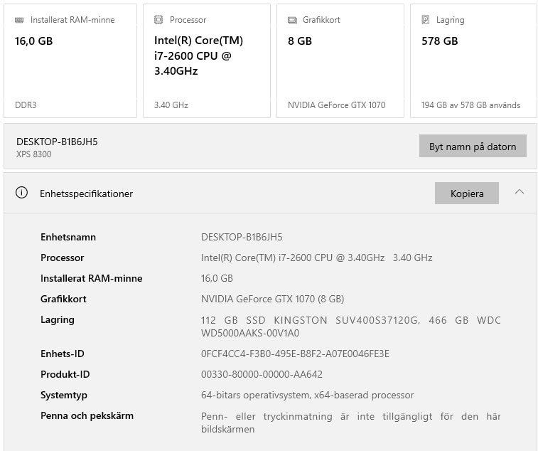Click the Enhetsspecifikationer header title

(86, 193)
